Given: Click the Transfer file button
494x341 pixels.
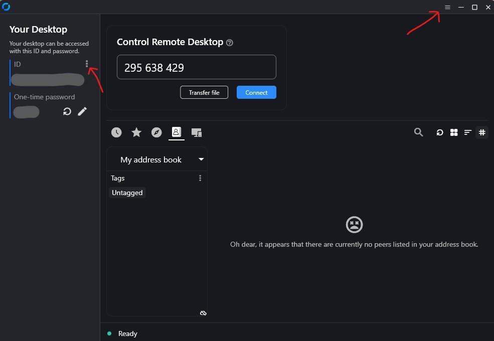Looking at the screenshot, I should pyautogui.click(x=204, y=92).
